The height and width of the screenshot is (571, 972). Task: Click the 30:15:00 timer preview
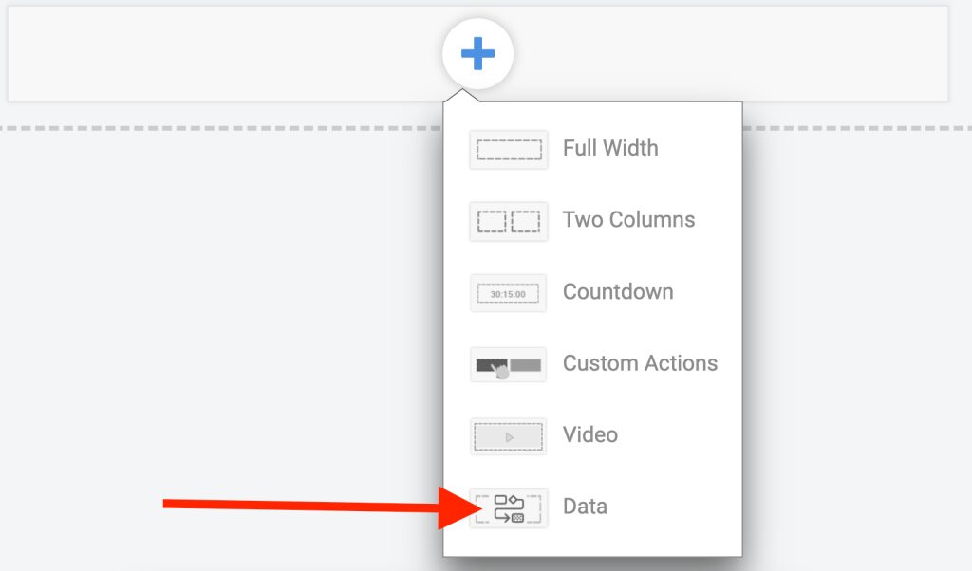(x=508, y=294)
